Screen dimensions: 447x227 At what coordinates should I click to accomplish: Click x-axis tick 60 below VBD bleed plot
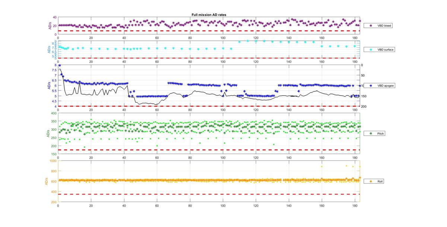pyautogui.click(x=157, y=38)
